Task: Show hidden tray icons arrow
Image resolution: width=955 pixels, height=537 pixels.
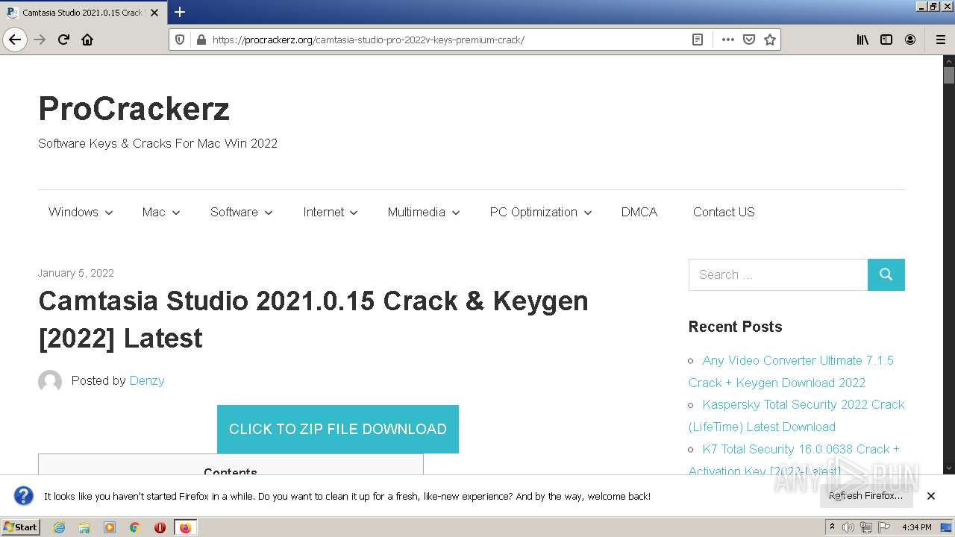Action: coord(832,527)
